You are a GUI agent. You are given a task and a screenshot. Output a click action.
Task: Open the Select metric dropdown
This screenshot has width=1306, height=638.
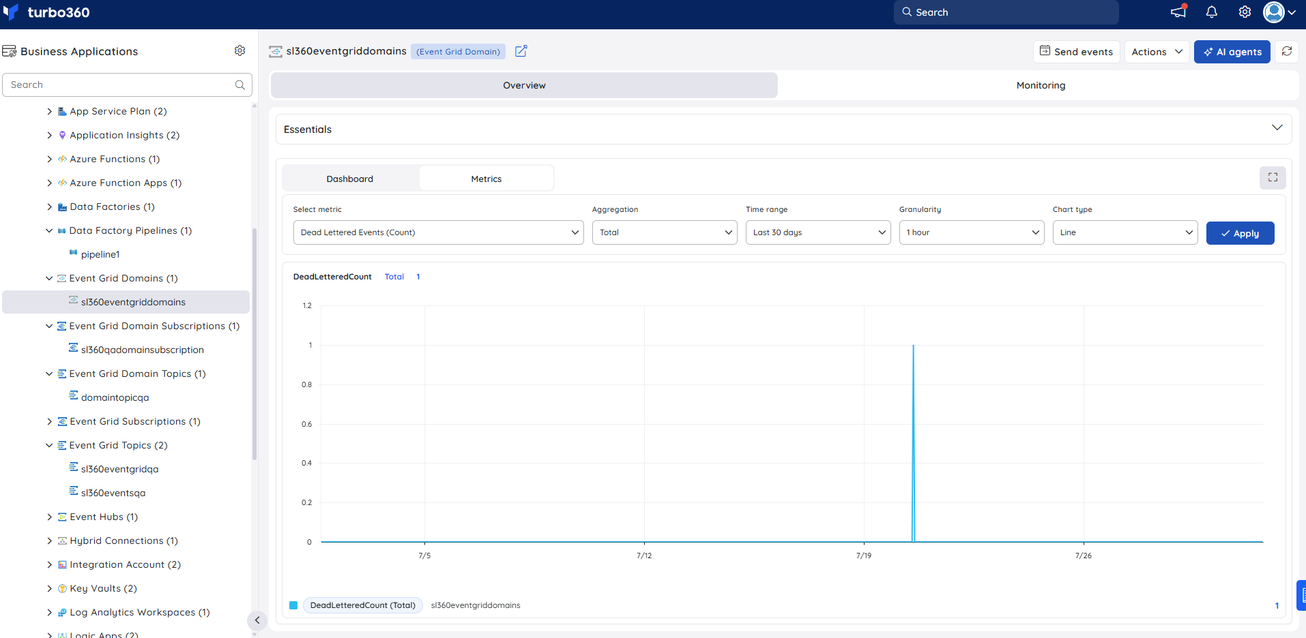[x=438, y=232]
